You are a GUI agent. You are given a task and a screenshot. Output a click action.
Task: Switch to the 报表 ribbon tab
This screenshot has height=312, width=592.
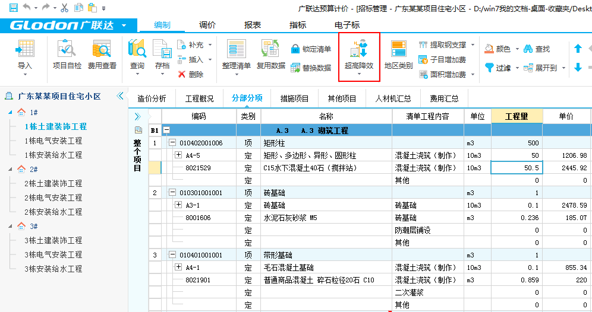[x=253, y=25]
